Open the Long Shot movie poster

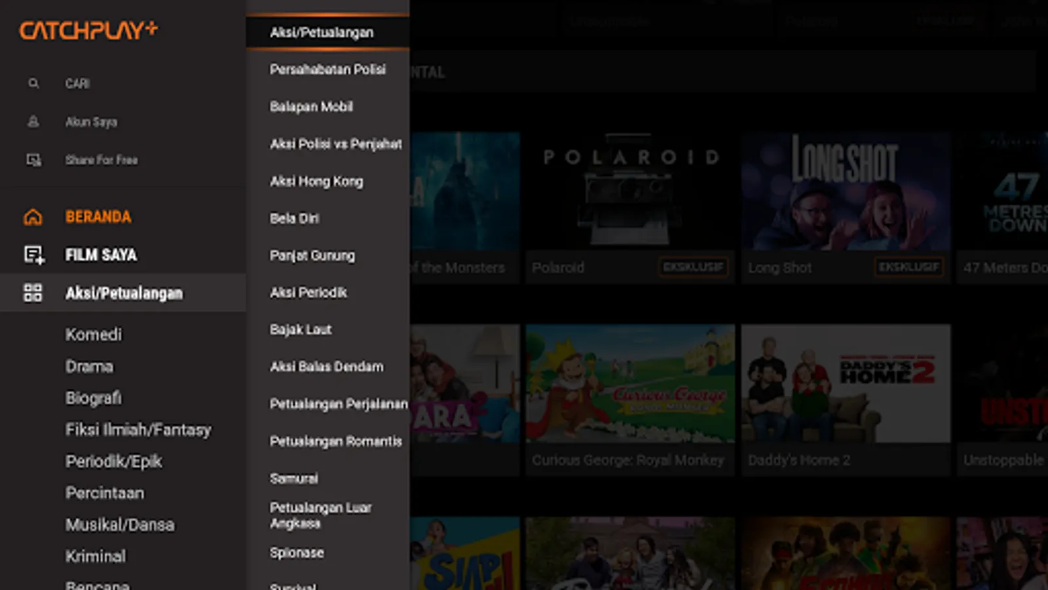click(846, 191)
